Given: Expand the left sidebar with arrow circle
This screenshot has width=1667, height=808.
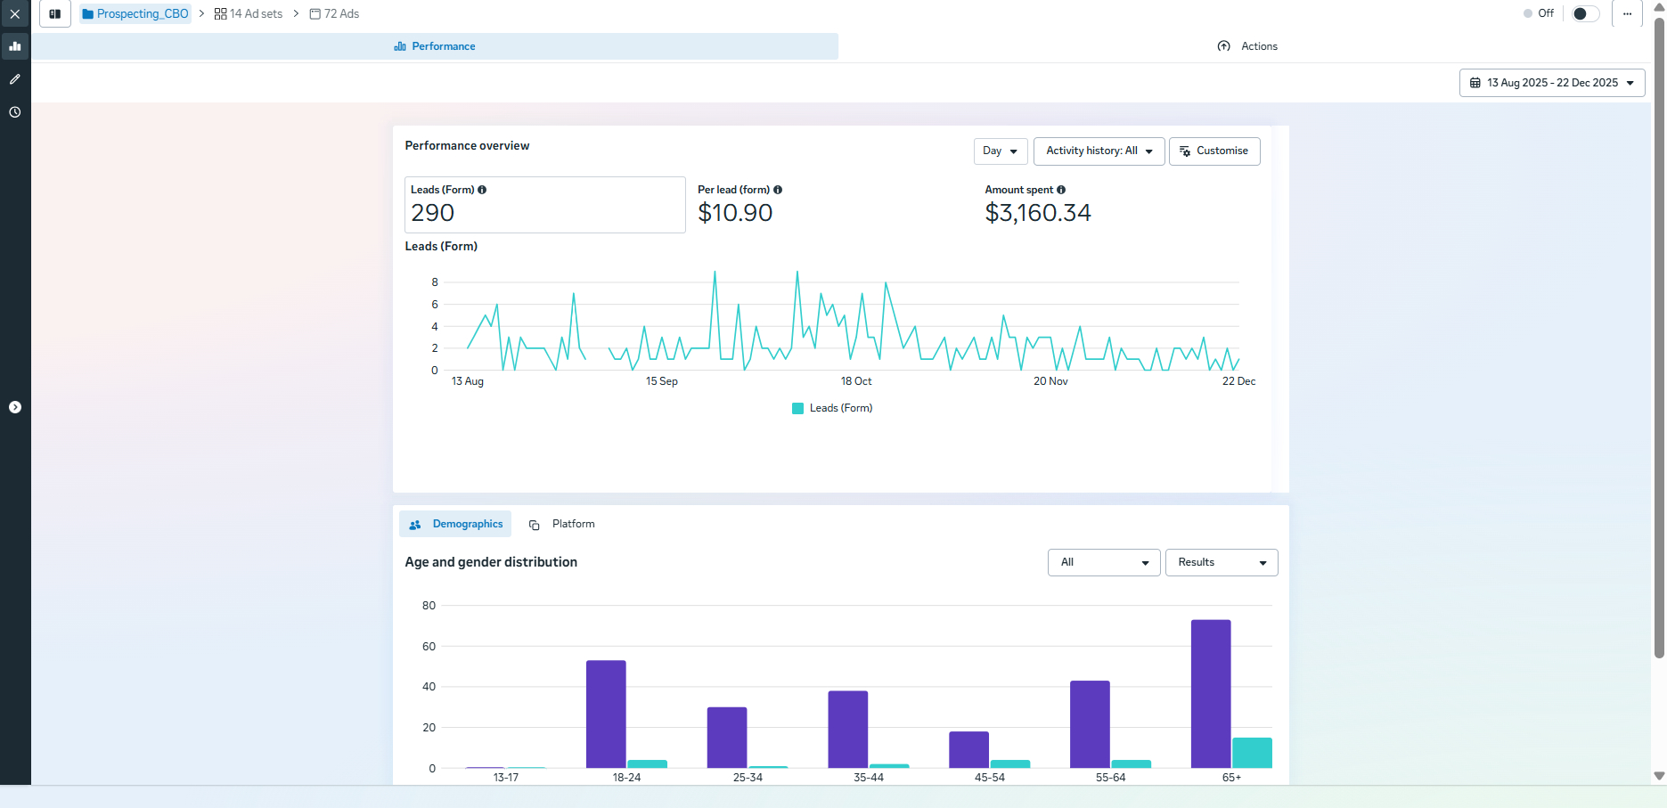Looking at the screenshot, I should click(x=15, y=407).
